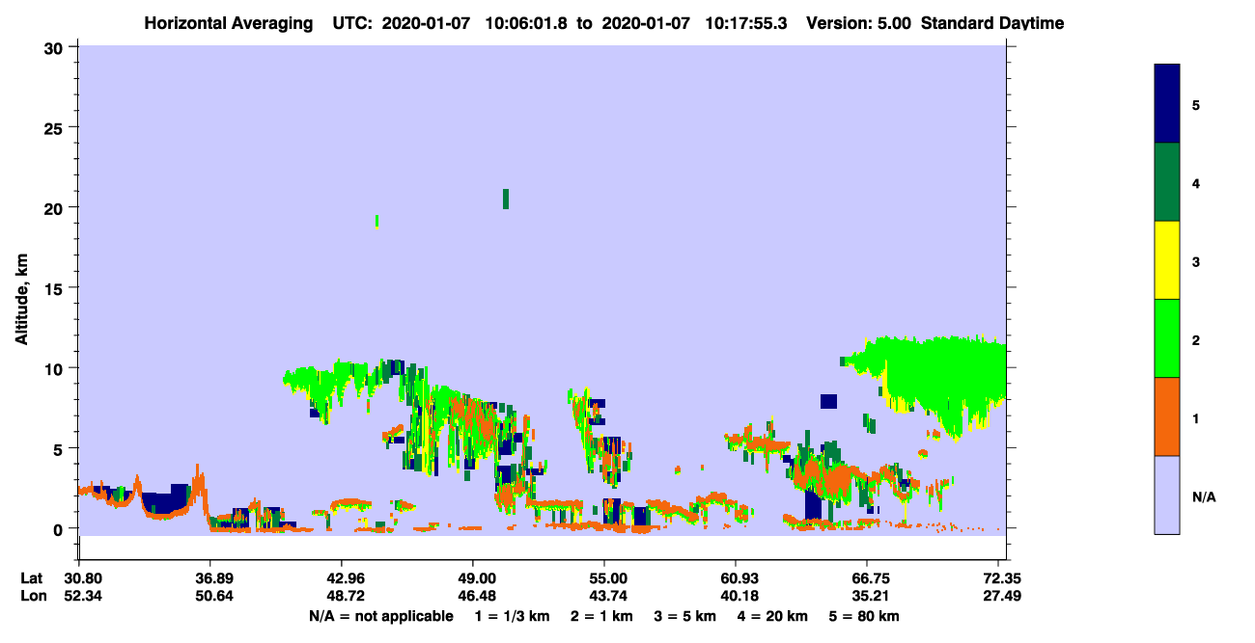Click the colorbar label 'N/A'
The height and width of the screenshot is (643, 1255).
[1204, 496]
